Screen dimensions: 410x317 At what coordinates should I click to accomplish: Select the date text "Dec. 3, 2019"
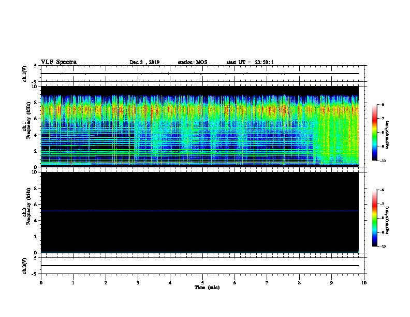pos(144,62)
